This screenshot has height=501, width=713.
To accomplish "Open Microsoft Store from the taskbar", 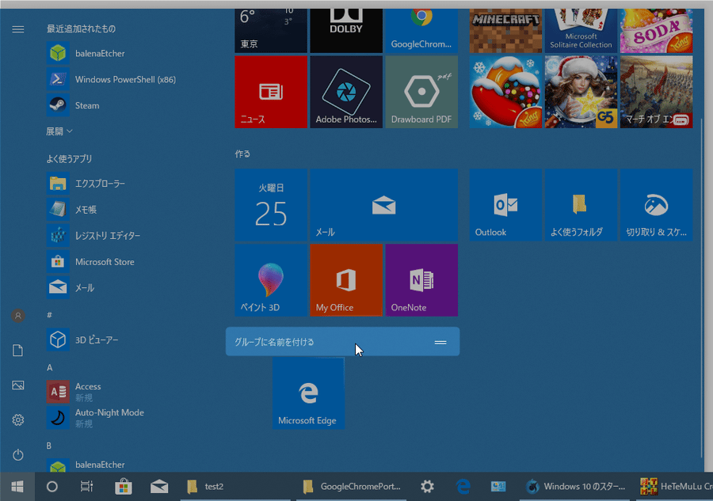I will [124, 487].
